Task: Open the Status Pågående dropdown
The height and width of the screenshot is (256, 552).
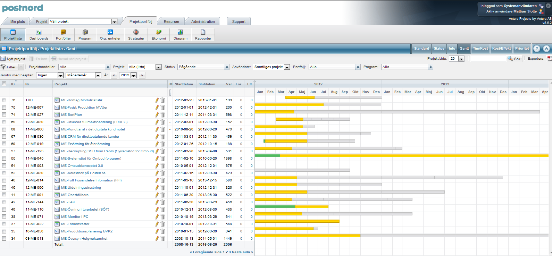Action: coord(203,67)
